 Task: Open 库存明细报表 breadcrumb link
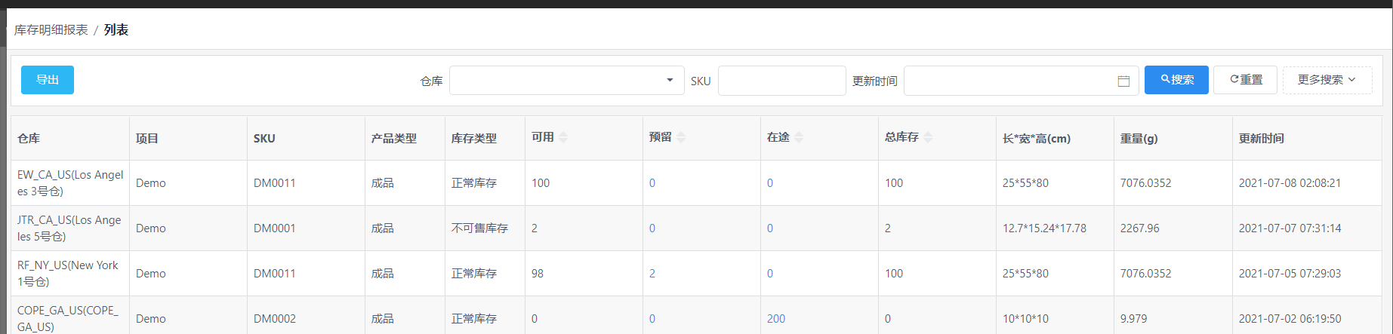click(51, 30)
